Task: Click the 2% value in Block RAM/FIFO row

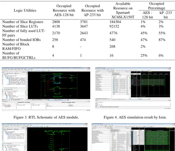Action: 143,46
